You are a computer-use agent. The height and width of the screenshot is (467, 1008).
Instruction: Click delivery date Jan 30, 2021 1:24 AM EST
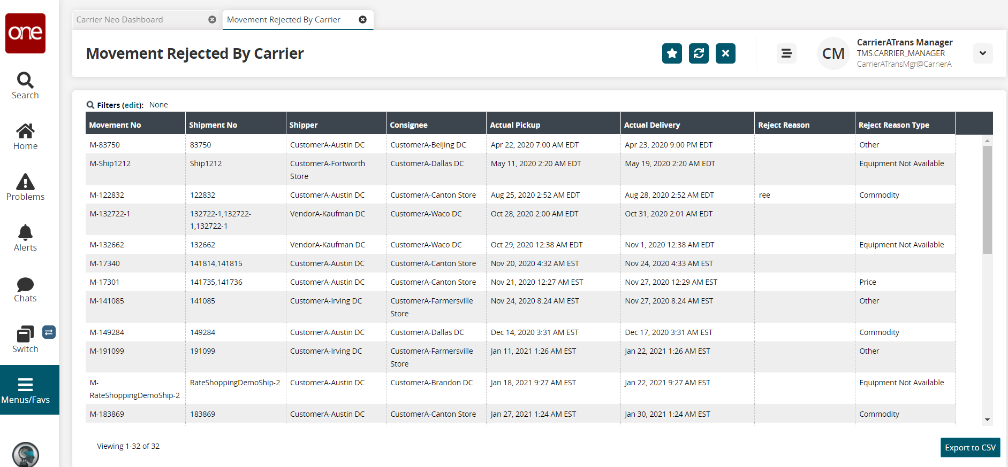pyautogui.click(x=687, y=414)
